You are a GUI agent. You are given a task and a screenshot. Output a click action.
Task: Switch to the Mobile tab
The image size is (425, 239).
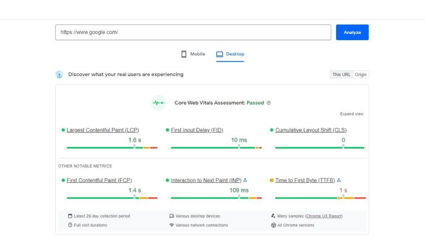coord(193,54)
